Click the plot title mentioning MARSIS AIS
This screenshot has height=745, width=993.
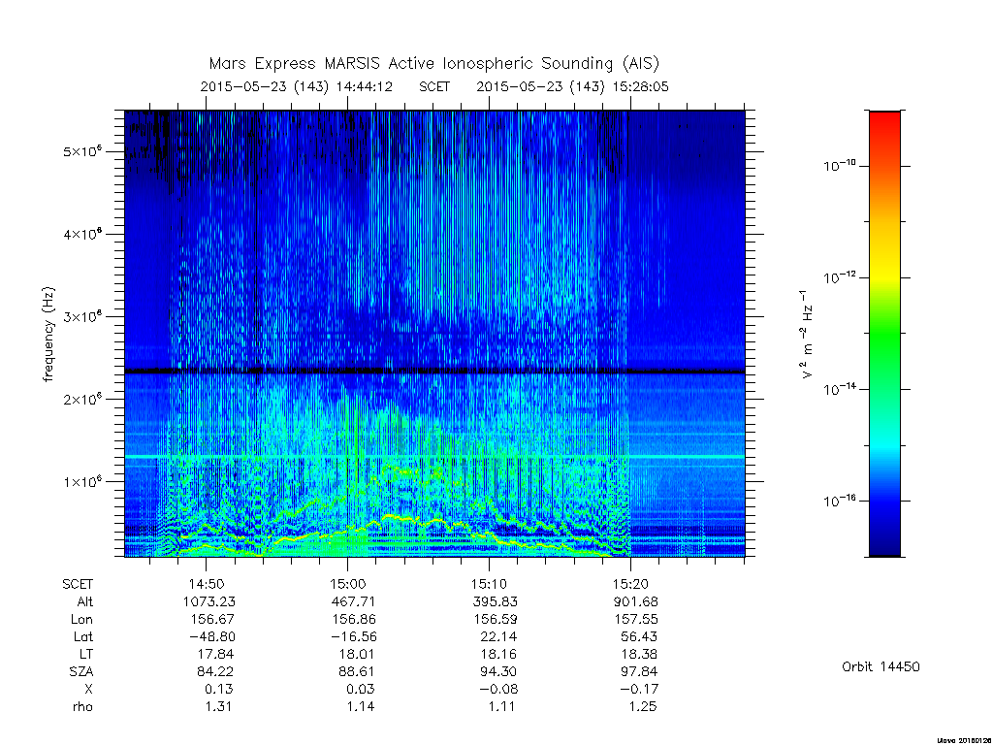click(433, 64)
